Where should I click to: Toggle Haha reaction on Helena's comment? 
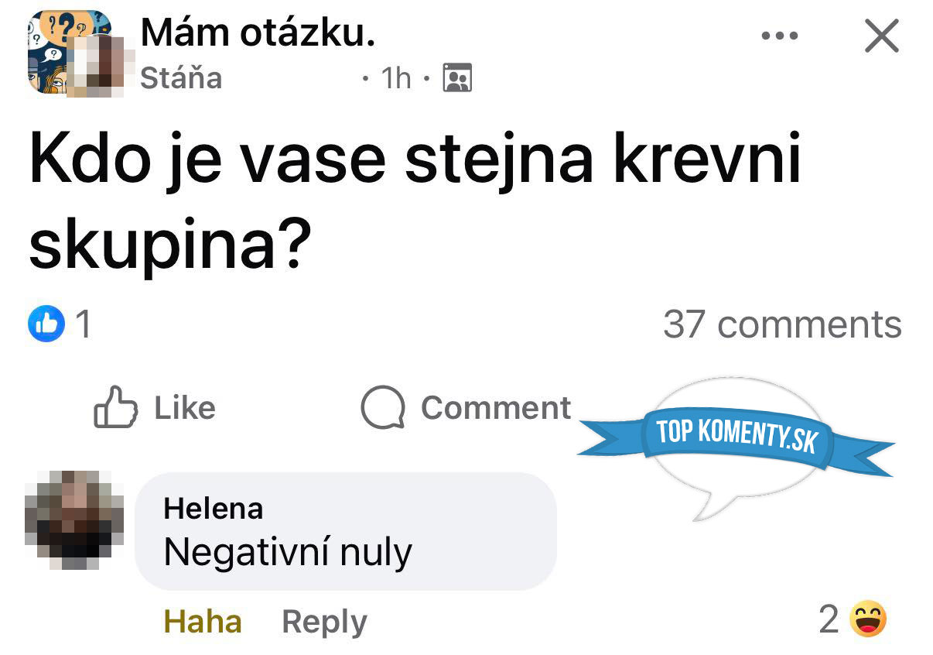(201, 620)
